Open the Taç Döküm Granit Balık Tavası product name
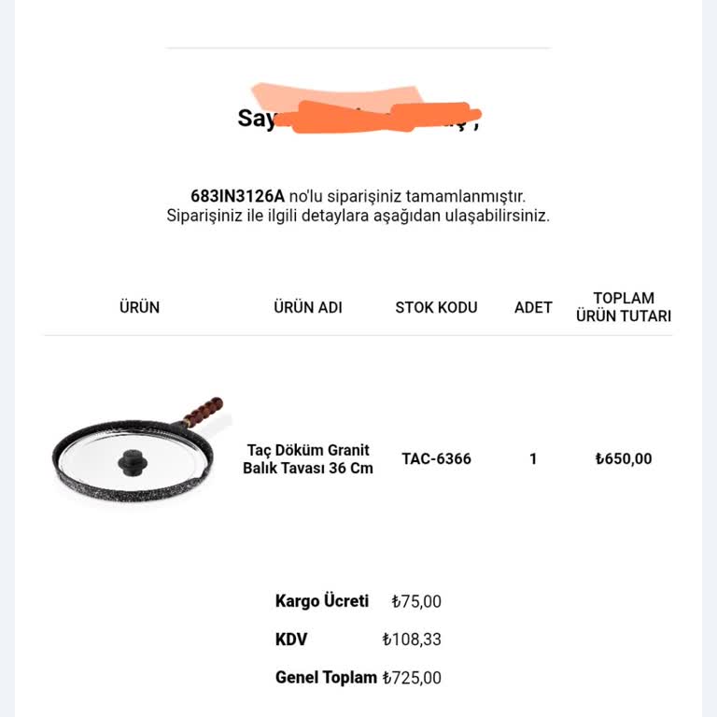 (308, 458)
